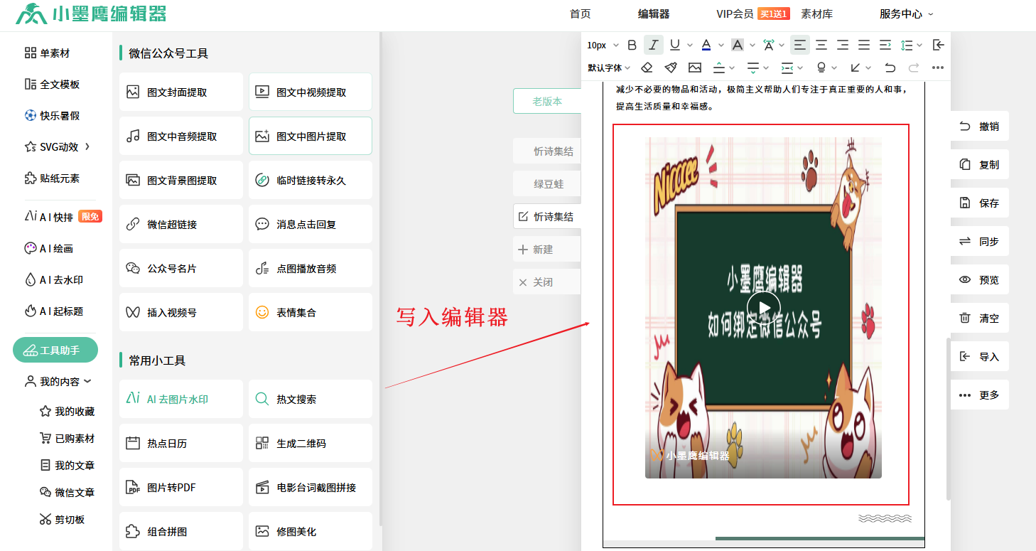Align text left in toolbar
The height and width of the screenshot is (551, 1036).
pos(799,45)
